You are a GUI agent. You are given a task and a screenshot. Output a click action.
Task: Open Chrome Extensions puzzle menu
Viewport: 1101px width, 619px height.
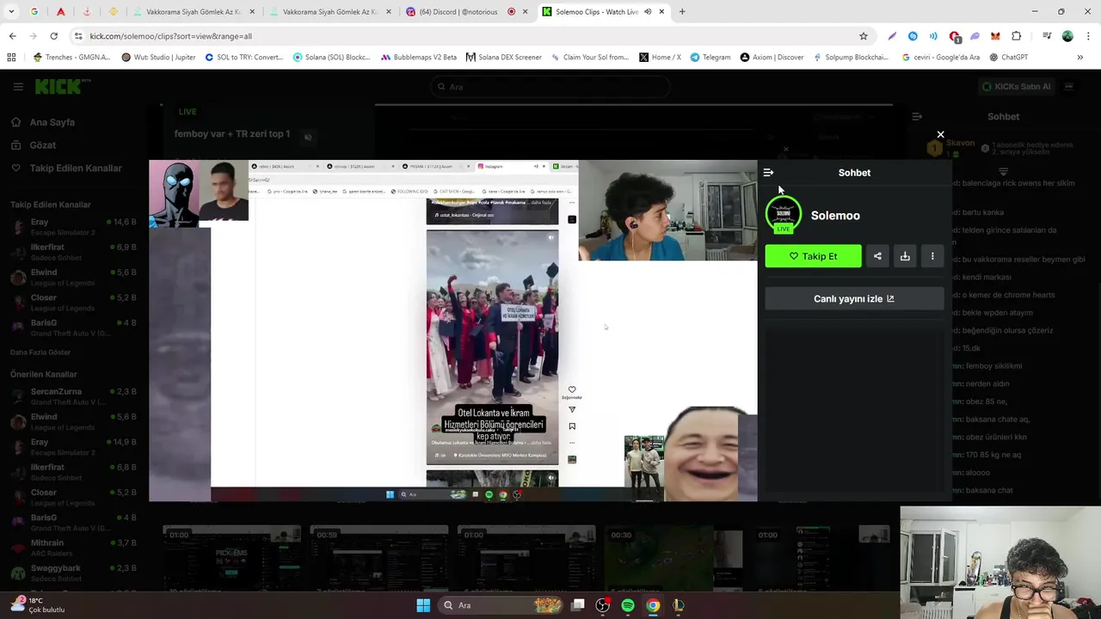click(1016, 36)
